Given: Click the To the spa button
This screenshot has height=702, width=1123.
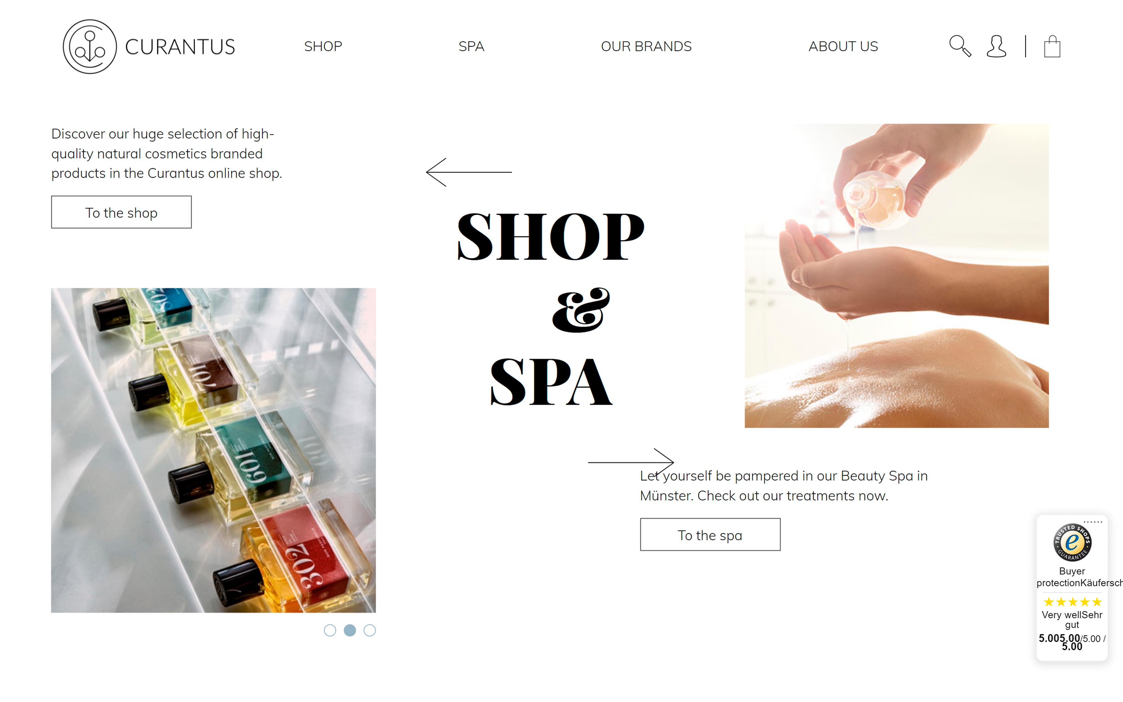Looking at the screenshot, I should tap(710, 535).
